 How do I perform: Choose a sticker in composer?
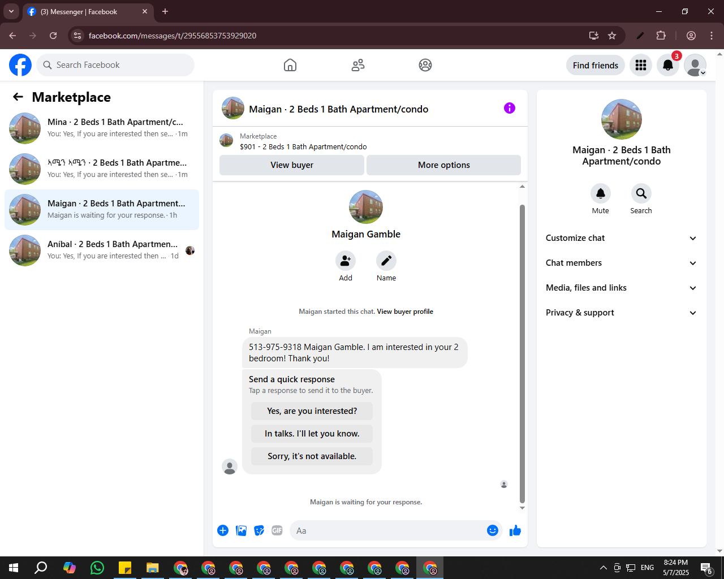tap(259, 530)
